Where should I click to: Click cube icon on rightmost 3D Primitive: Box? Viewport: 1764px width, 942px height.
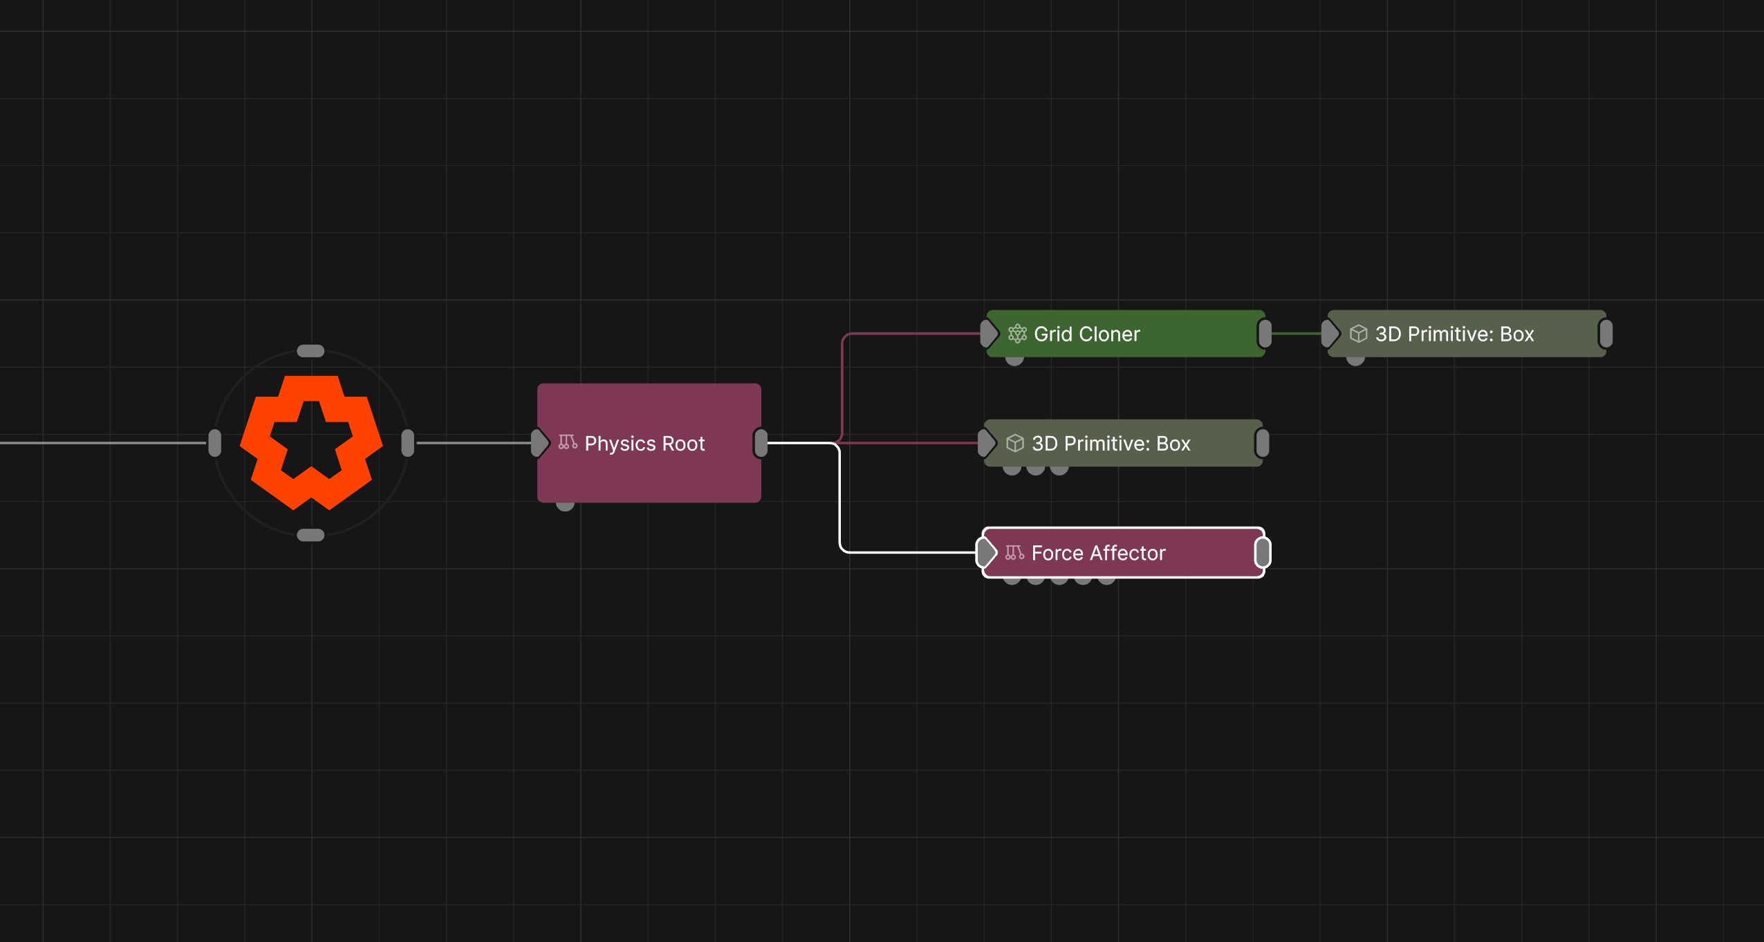point(1358,334)
